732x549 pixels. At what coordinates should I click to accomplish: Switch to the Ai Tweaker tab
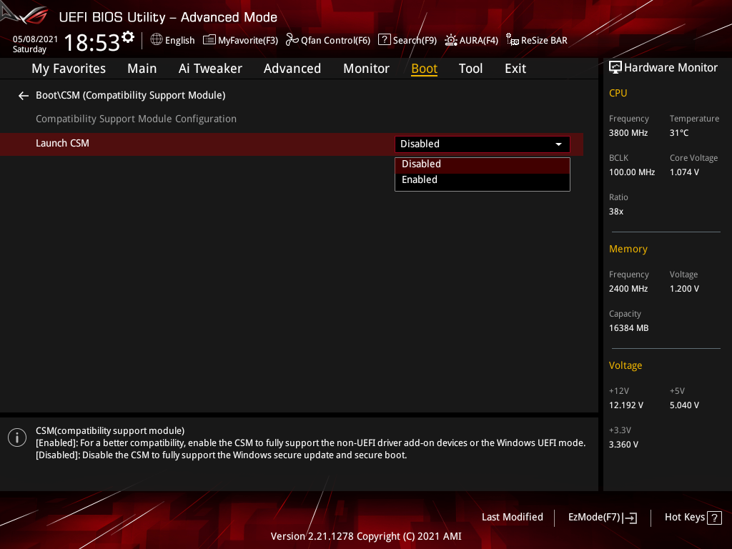(x=210, y=69)
